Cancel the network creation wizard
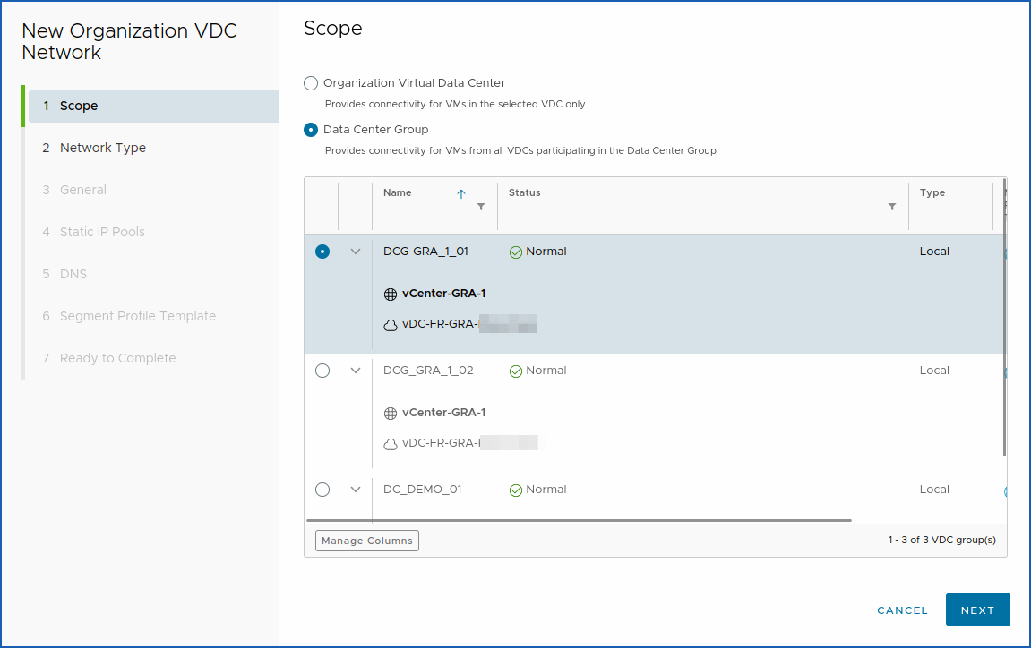 (902, 610)
